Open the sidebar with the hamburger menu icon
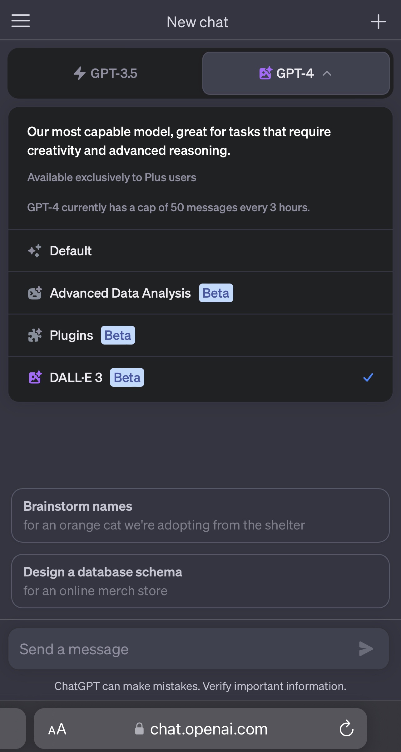Screen dimensions: 401x752 point(21,21)
